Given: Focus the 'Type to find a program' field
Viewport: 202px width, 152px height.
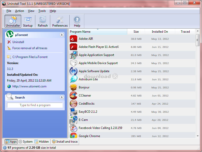Looking at the screenshot, I should pyautogui.click(x=35, y=105).
